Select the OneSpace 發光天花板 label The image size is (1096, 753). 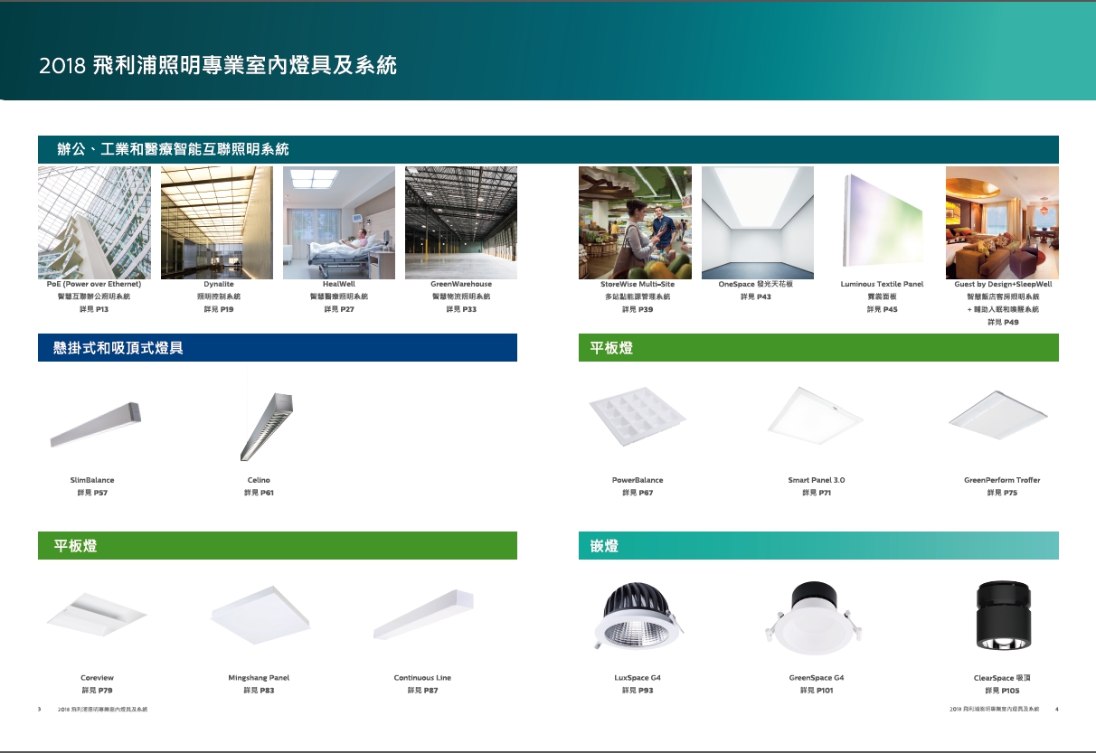pos(755,284)
